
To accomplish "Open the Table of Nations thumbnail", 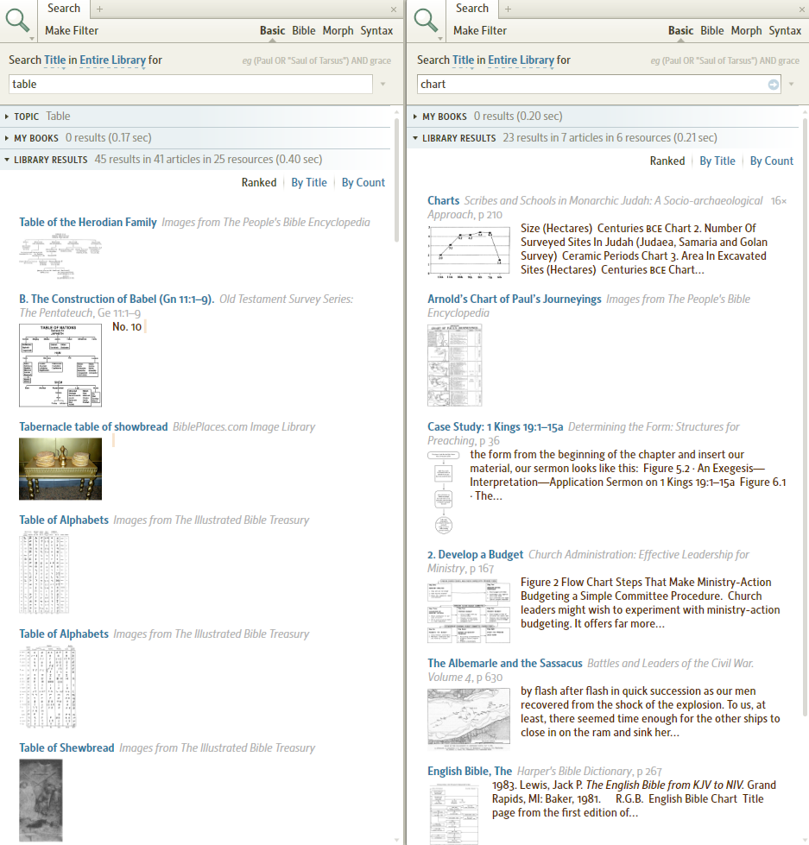I will click(60, 365).
